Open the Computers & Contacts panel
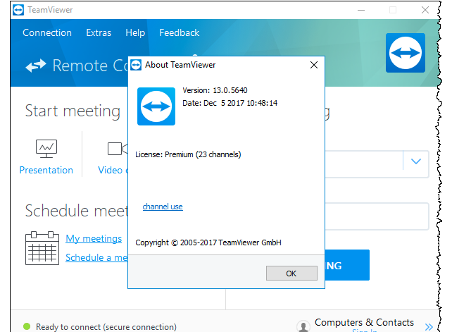The image size is (452, 332). coord(364,322)
